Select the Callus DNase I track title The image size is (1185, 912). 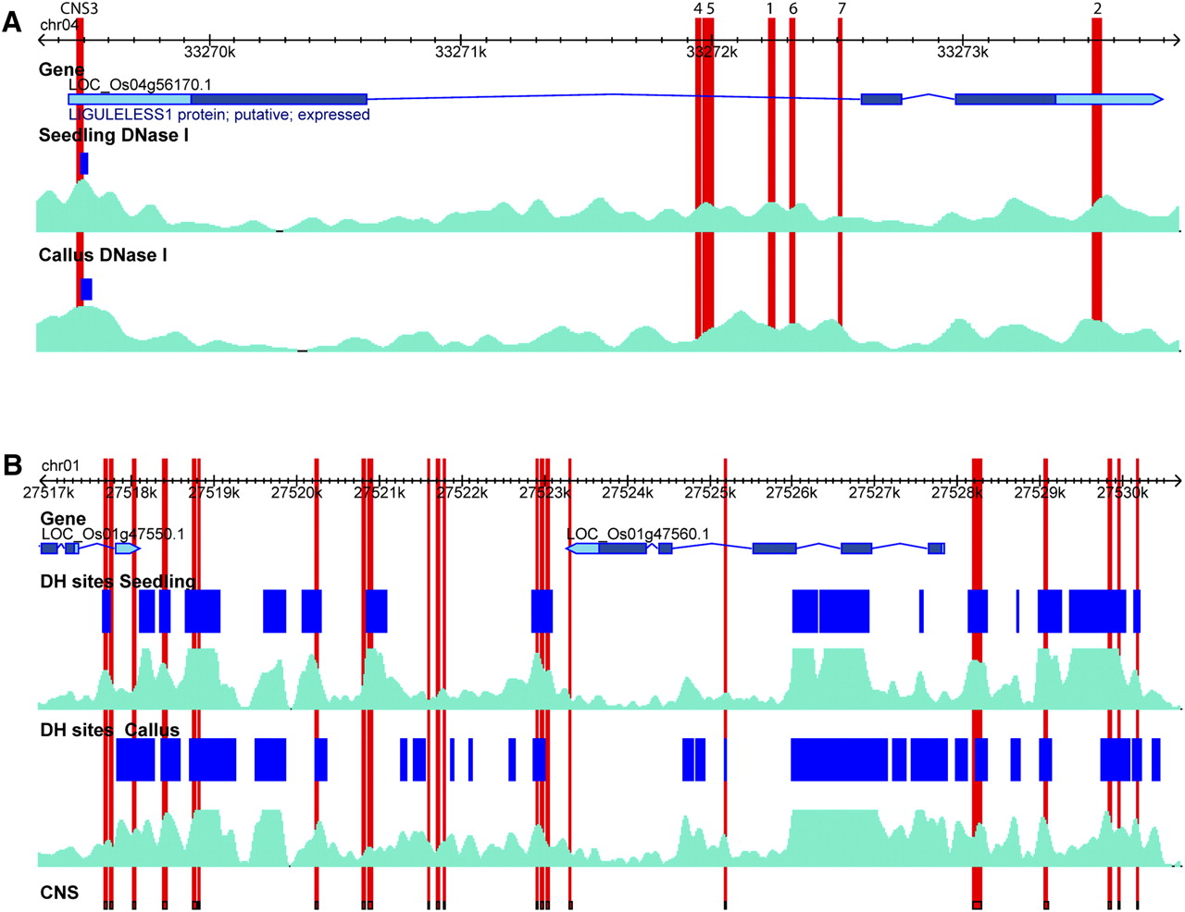coord(103,255)
